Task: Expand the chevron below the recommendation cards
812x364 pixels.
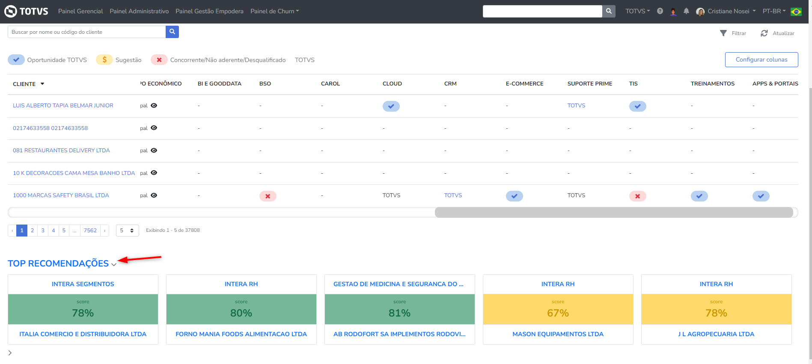Action: coord(10,353)
